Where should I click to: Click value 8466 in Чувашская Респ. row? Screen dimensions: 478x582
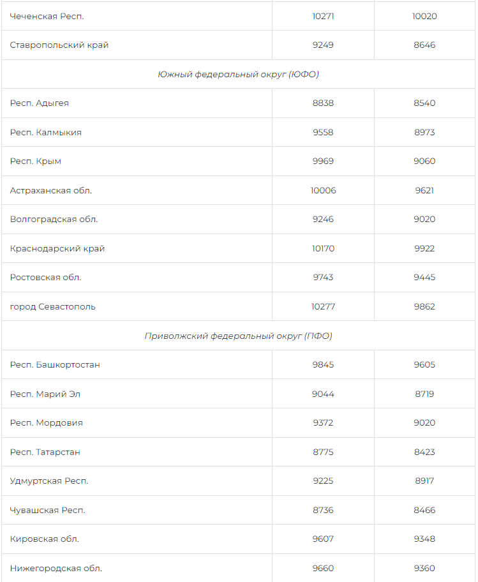tap(424, 511)
